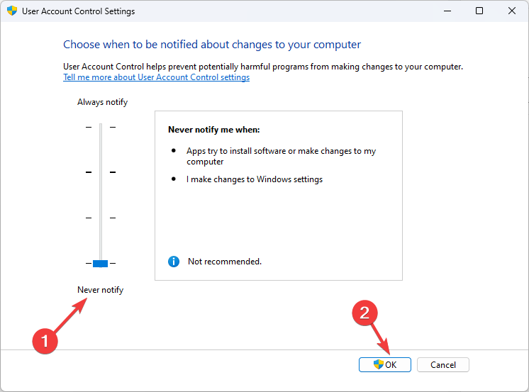Confirm changes with the OK button
The image size is (529, 392).
click(x=384, y=364)
